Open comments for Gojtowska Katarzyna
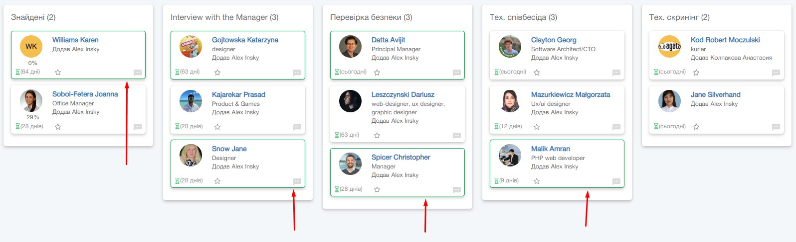796x242 pixels. pos(297,73)
